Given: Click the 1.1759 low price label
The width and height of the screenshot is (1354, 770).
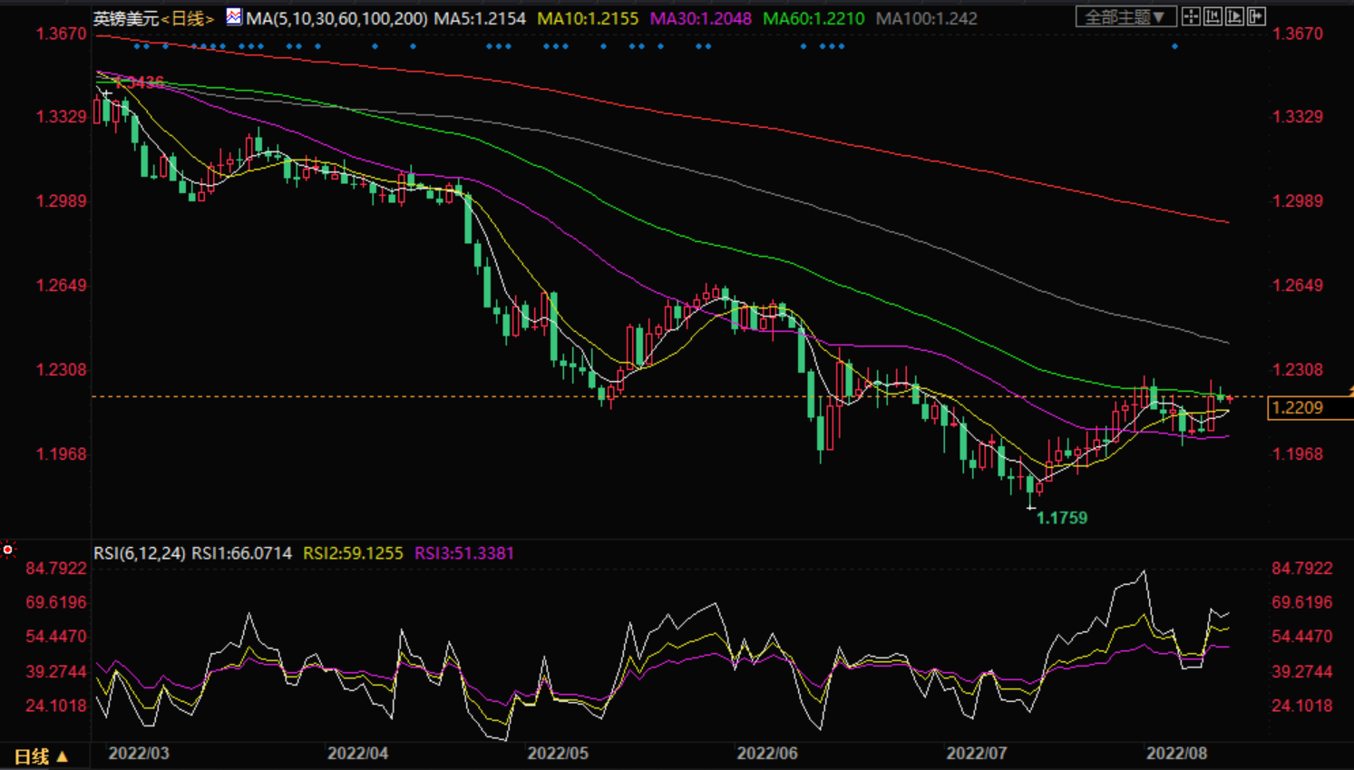Looking at the screenshot, I should pos(1062,518).
